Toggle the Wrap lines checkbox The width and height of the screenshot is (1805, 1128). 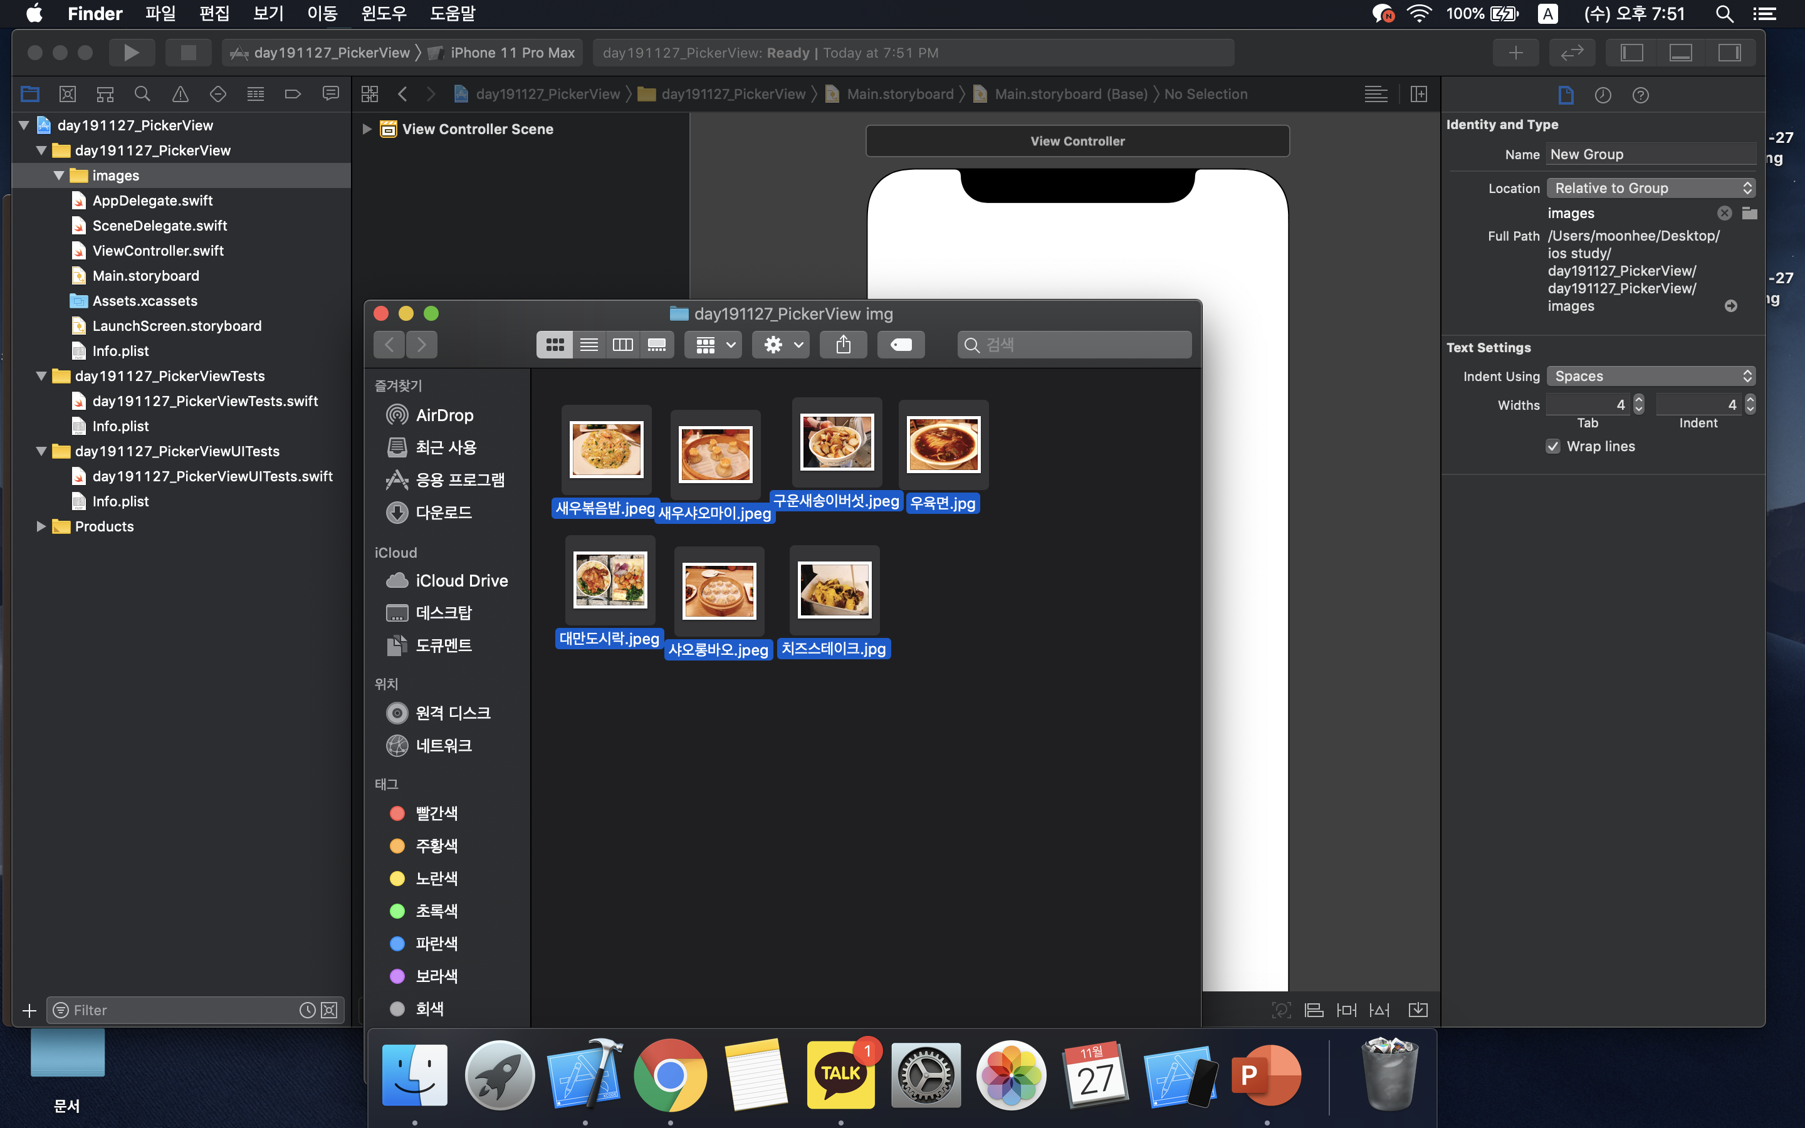pos(1553,446)
